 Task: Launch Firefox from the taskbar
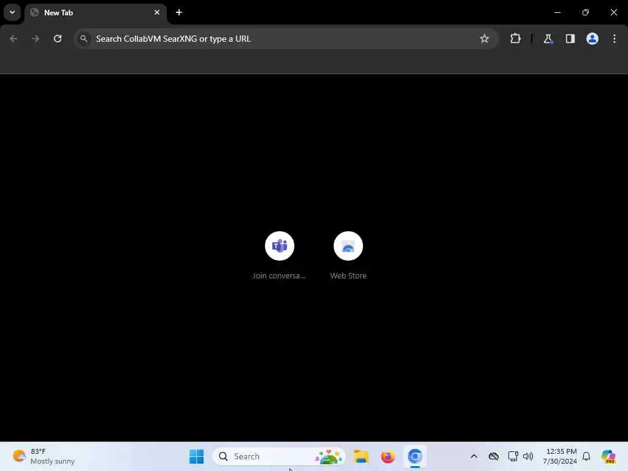click(388, 456)
